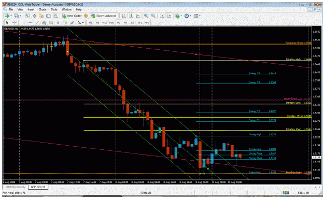Toggle chart shift from right border
Viewport: 324px width, 197px height.
pyautogui.click(x=169, y=16)
